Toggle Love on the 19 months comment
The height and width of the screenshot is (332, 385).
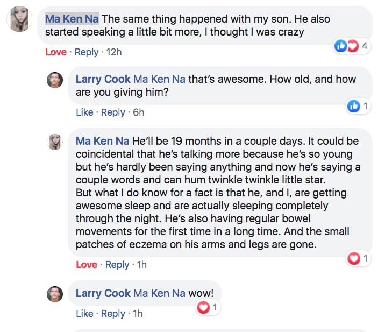point(87,265)
